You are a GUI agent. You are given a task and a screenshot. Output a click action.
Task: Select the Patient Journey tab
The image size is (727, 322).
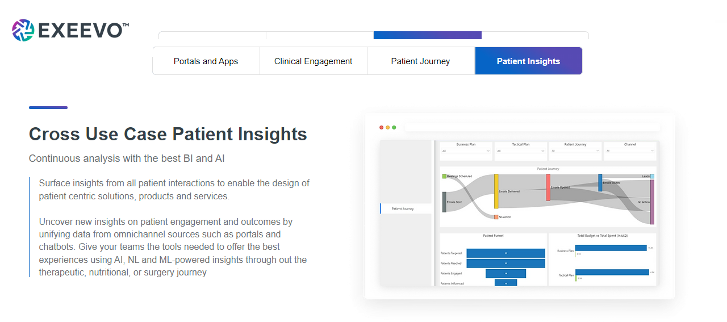[421, 61]
